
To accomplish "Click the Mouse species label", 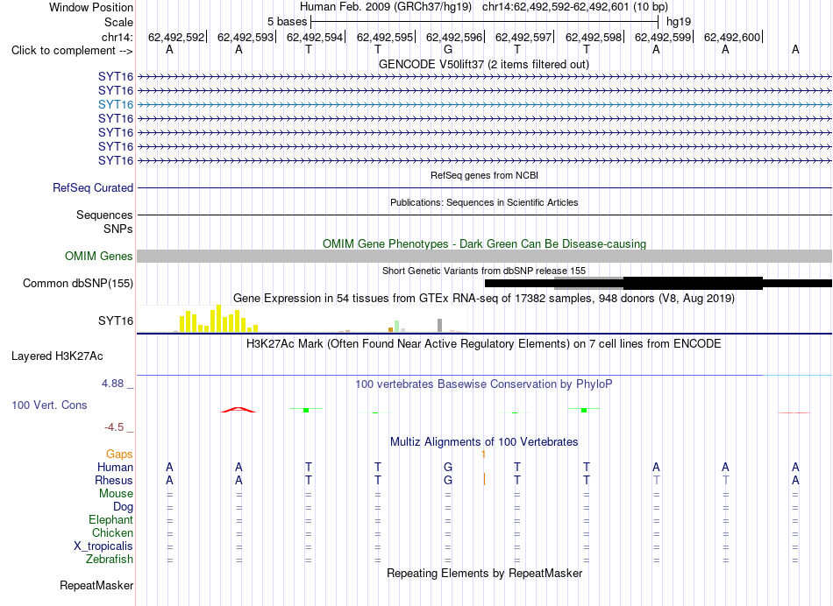I will (116, 494).
